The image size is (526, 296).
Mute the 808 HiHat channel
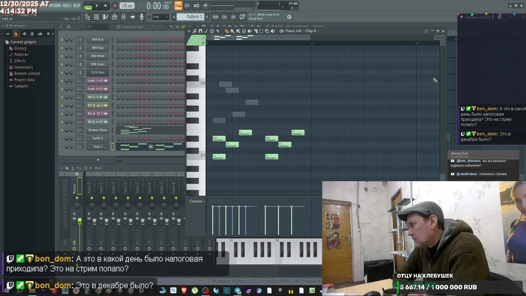[x=62, y=56]
